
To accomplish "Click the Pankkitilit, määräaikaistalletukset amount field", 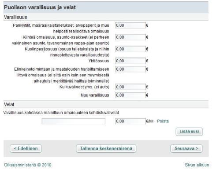I will point(131,25).
